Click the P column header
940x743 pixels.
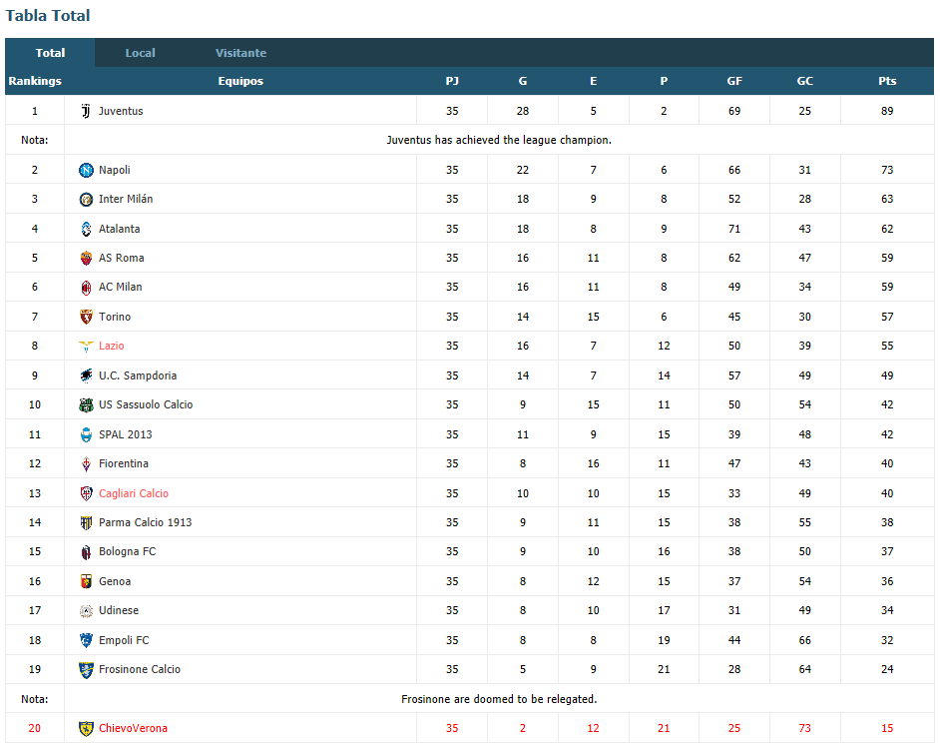tap(664, 81)
